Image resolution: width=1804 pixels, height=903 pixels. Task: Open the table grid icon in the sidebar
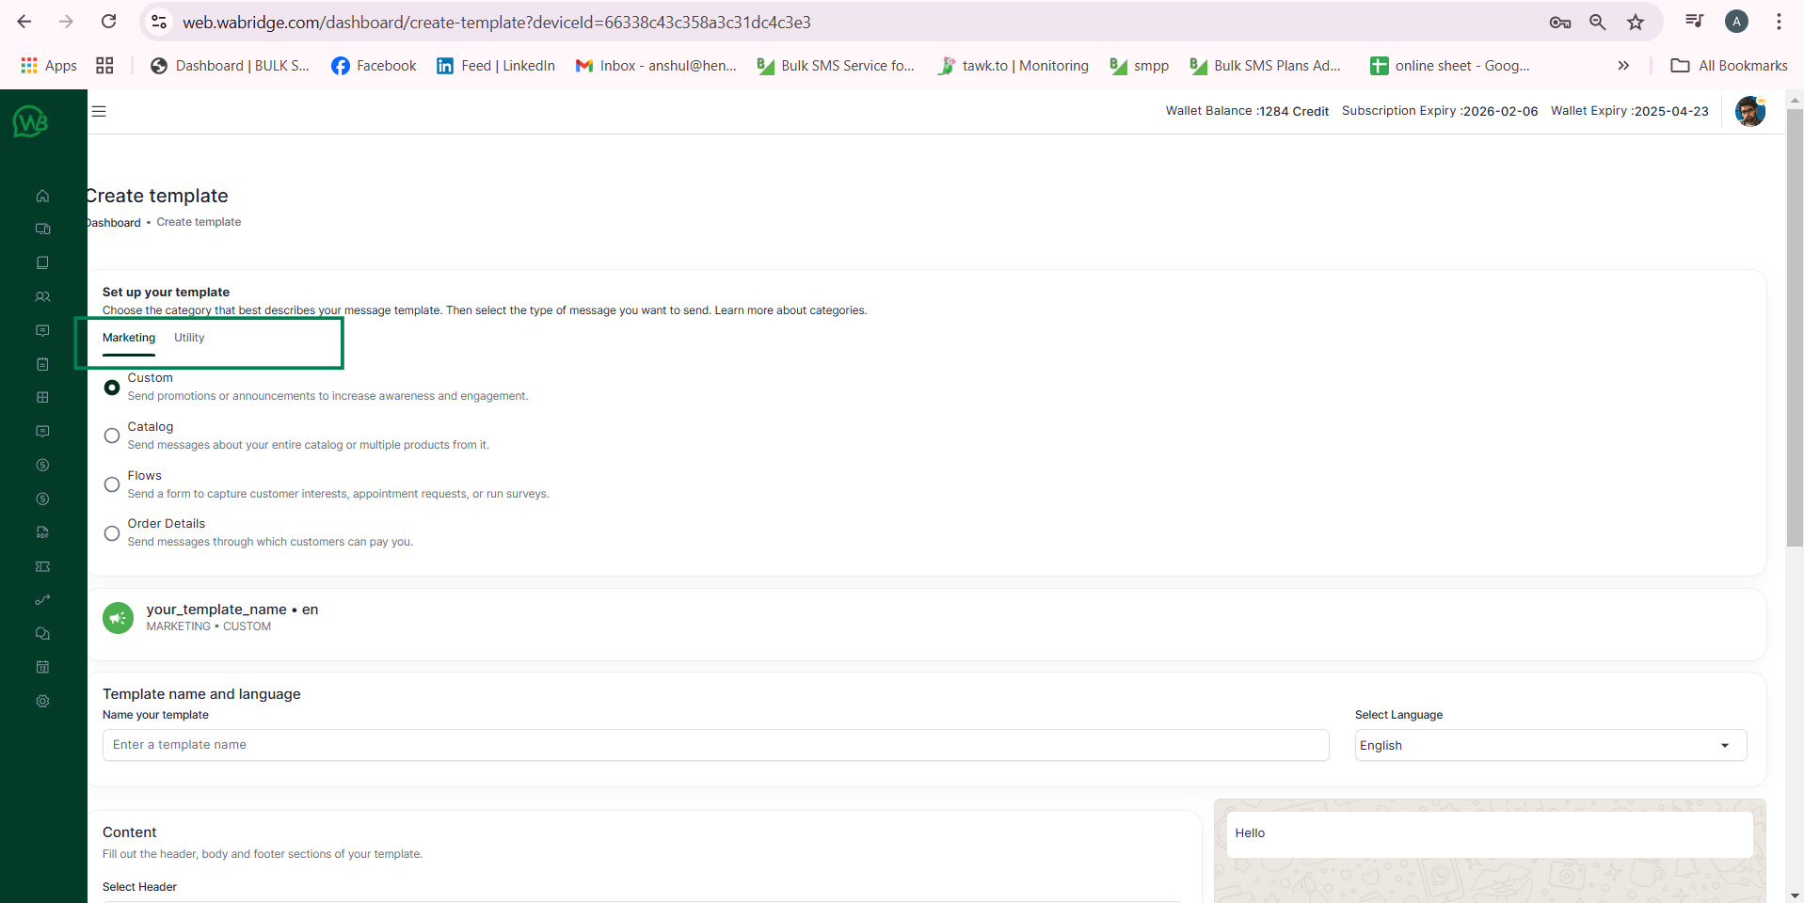42,397
